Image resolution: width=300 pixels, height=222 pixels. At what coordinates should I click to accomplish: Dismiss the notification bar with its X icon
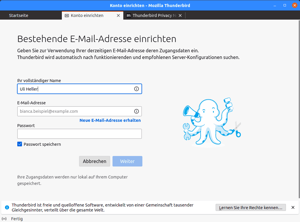[x=293, y=207]
